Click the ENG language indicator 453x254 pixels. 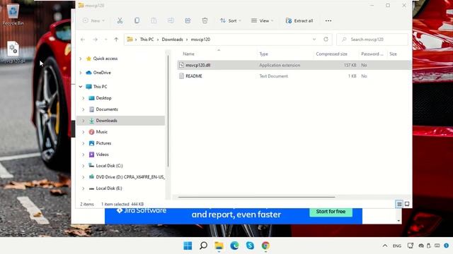coord(397,246)
